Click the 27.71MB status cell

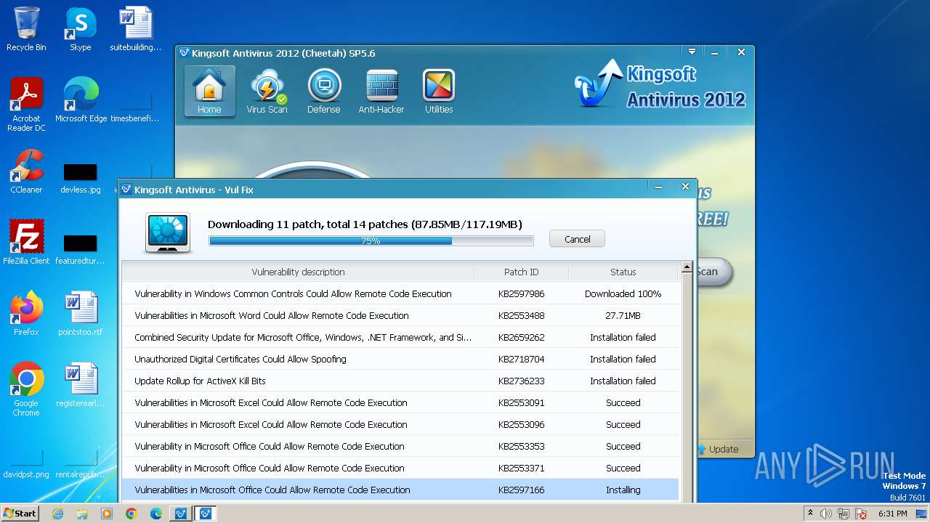pos(623,315)
